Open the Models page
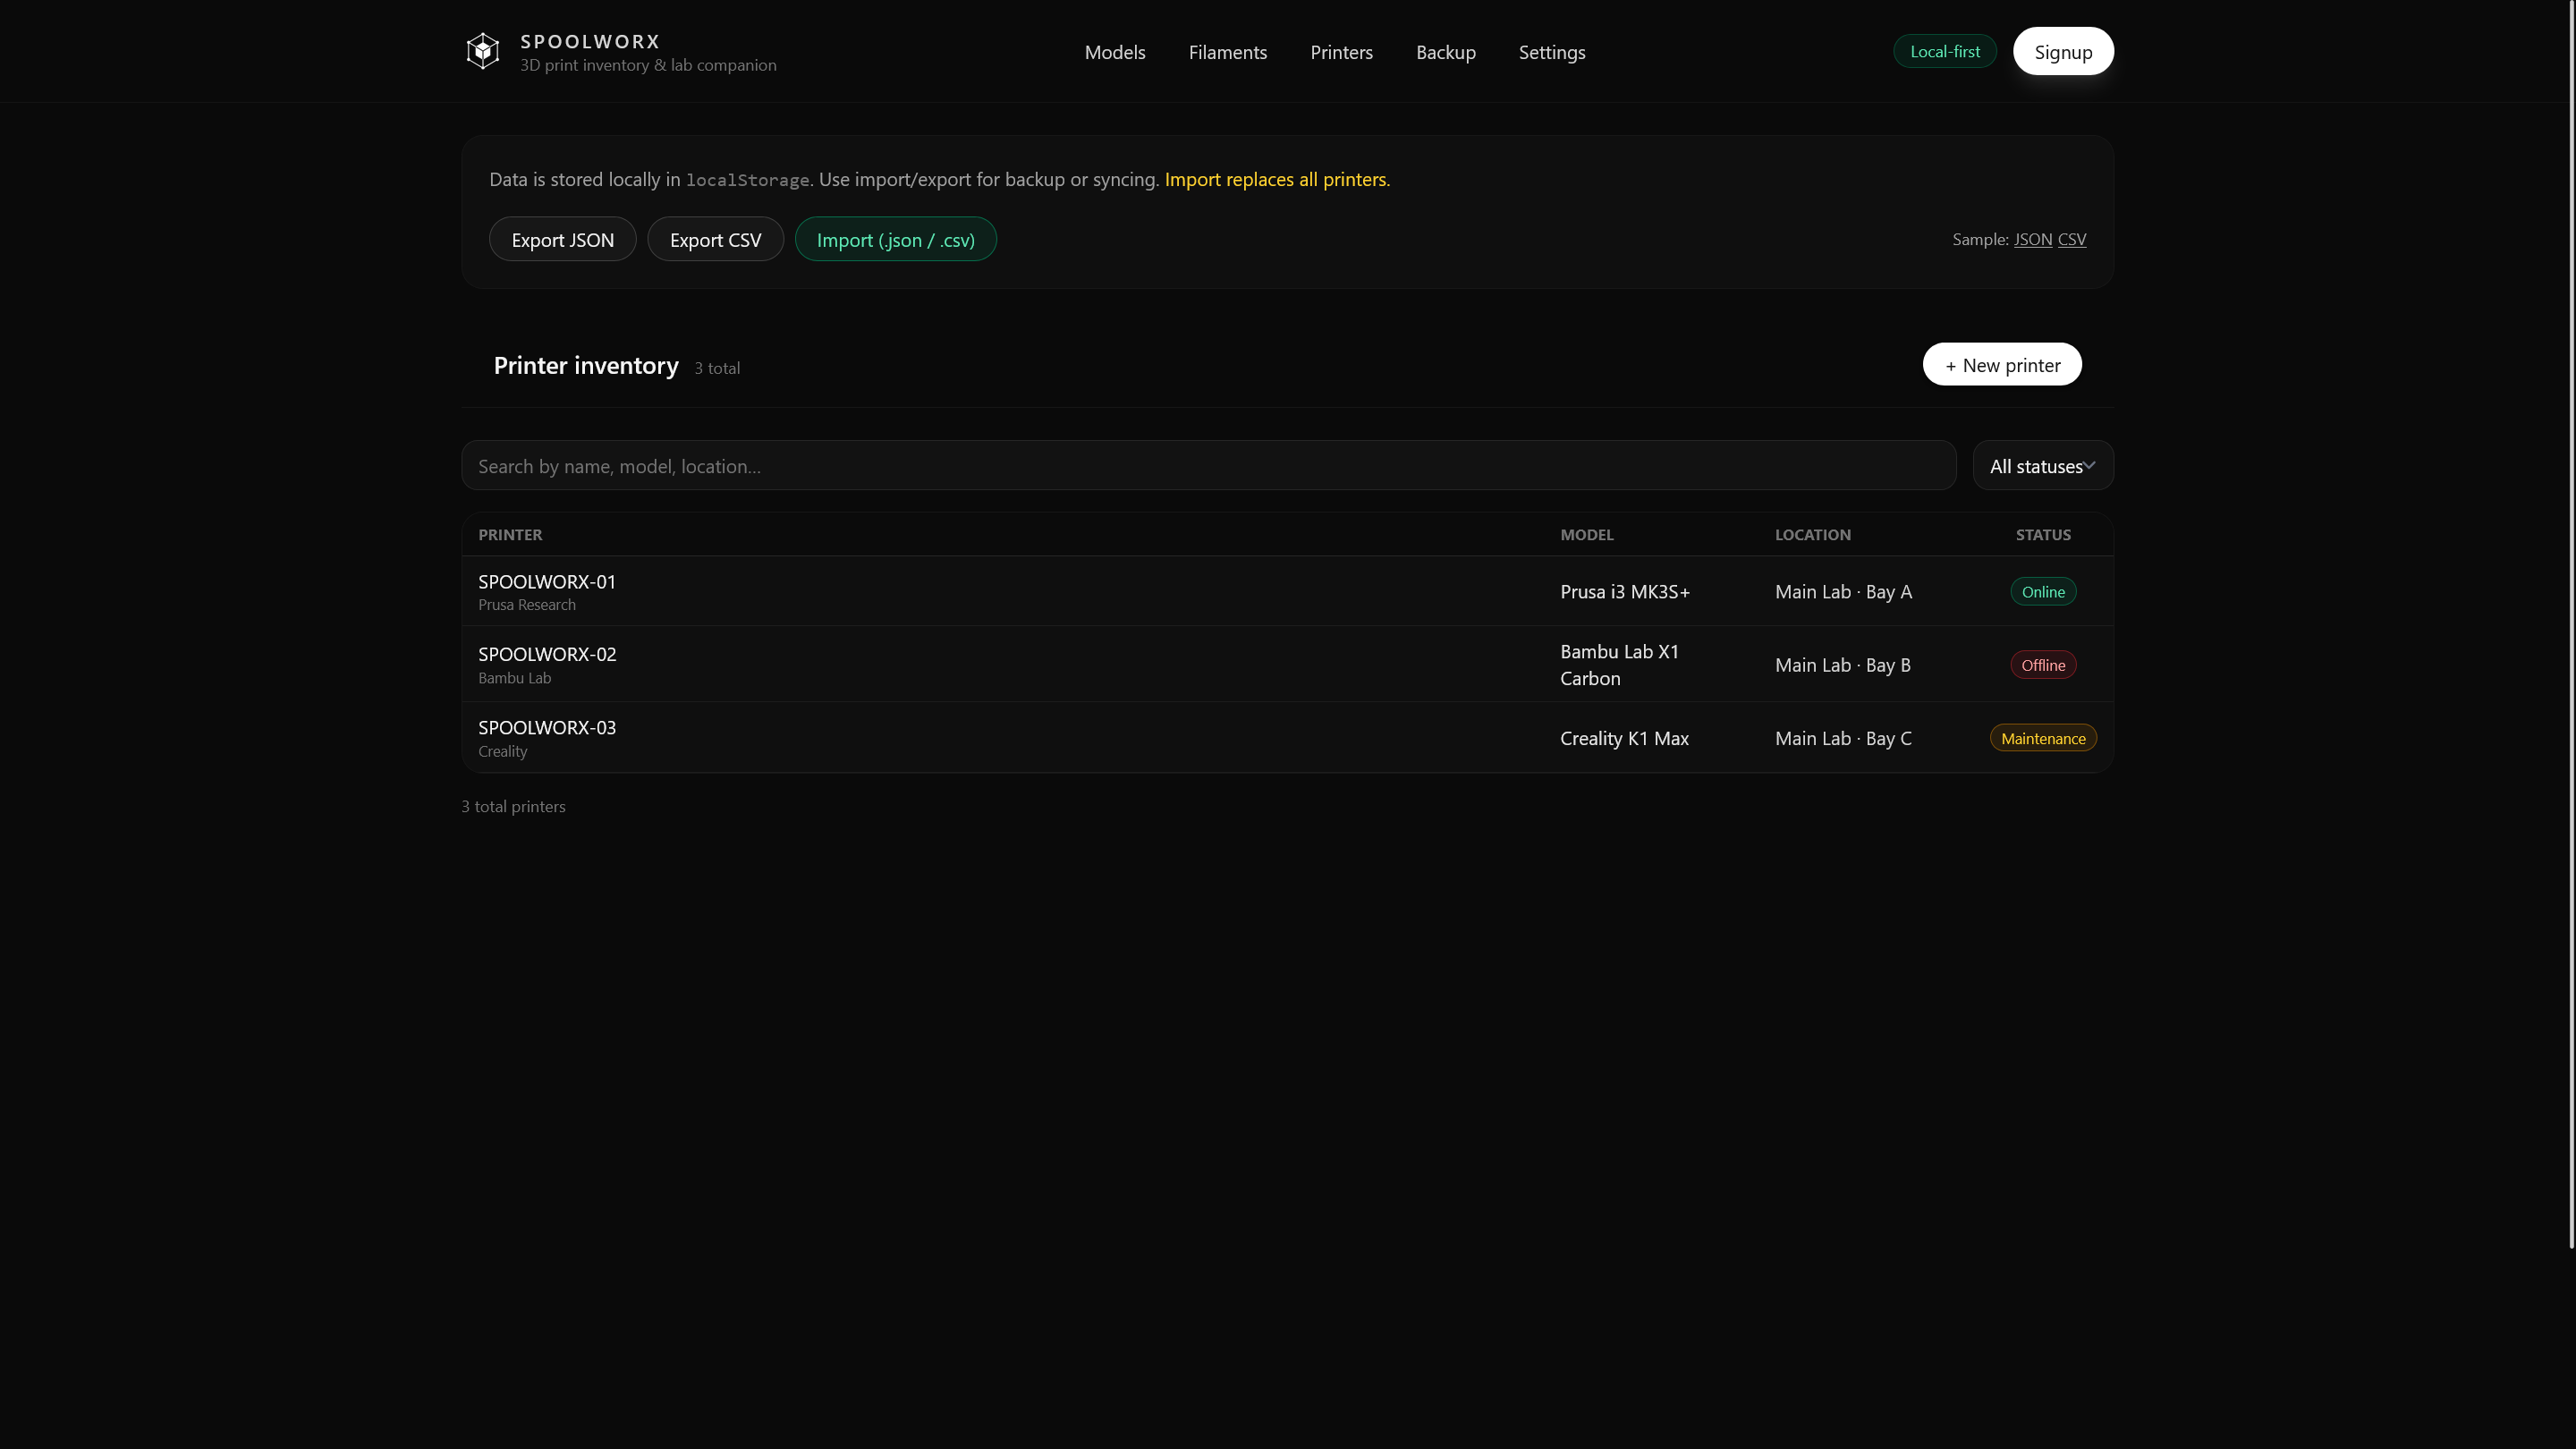Screen dimensions: 2576x1449 [x=1114, y=52]
